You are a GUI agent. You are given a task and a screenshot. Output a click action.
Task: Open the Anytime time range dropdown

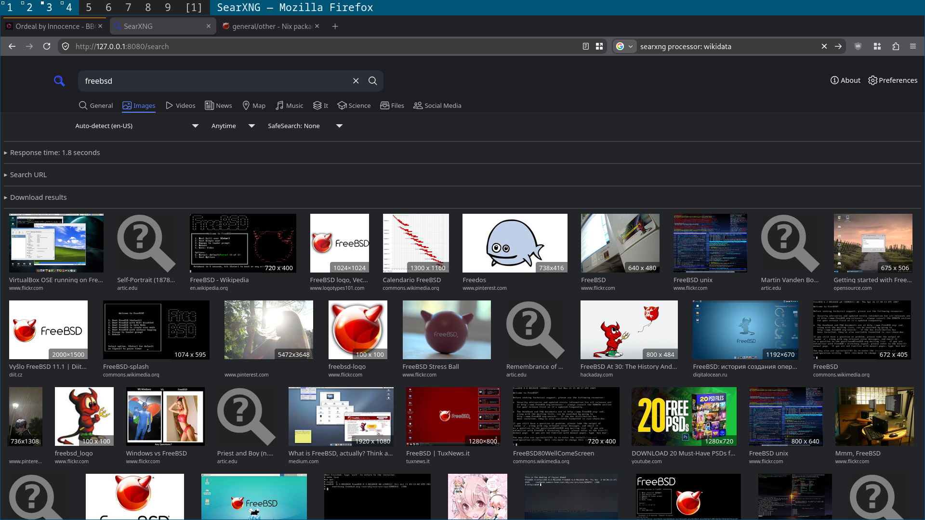pos(233,126)
